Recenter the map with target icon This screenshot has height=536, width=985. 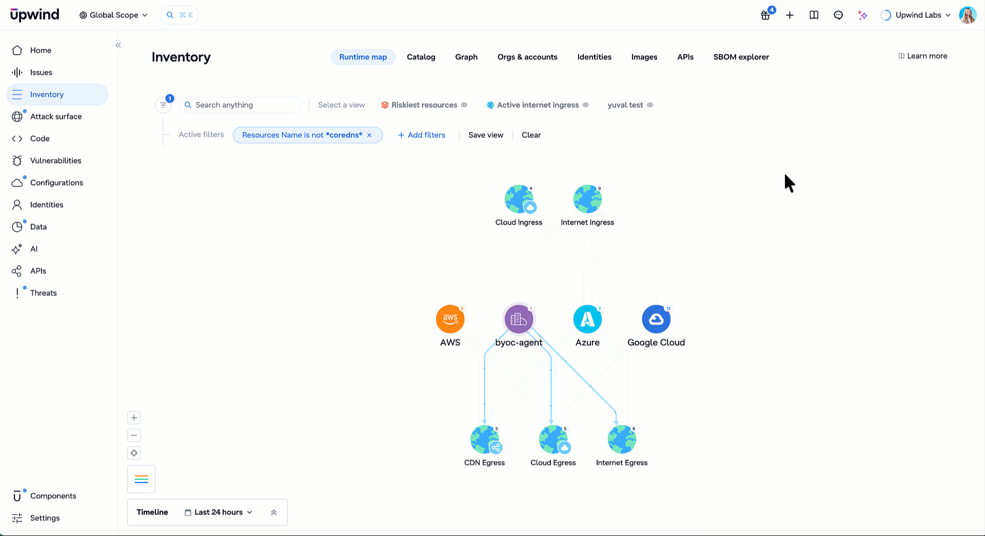tap(134, 453)
